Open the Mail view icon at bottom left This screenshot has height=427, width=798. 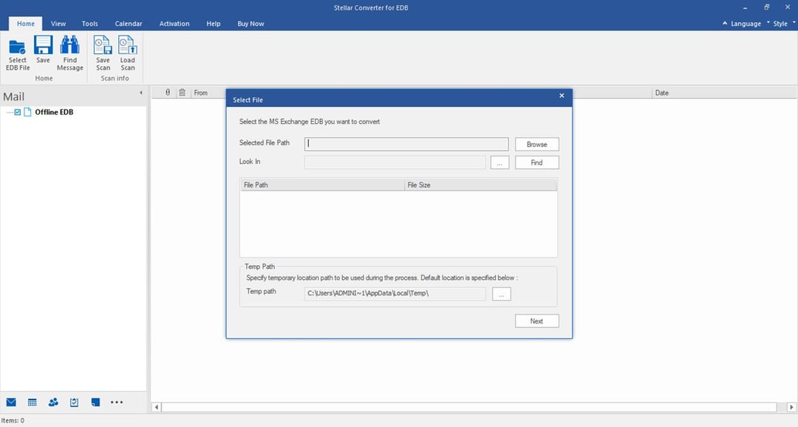pyautogui.click(x=12, y=402)
